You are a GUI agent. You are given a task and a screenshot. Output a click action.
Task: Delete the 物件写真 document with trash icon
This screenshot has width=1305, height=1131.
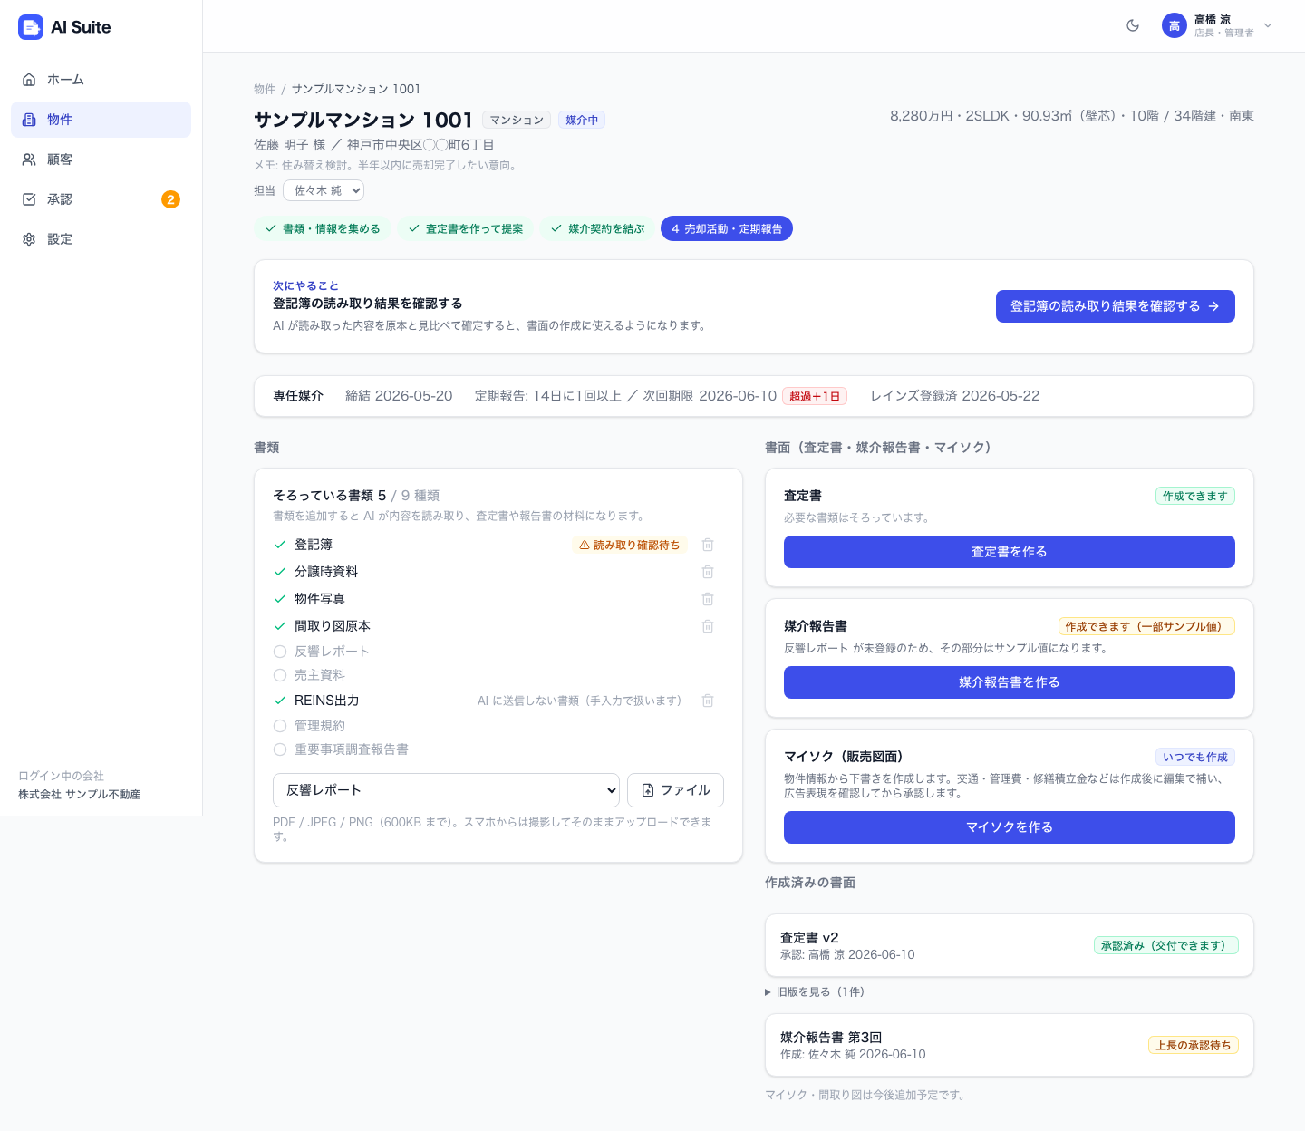click(x=708, y=599)
